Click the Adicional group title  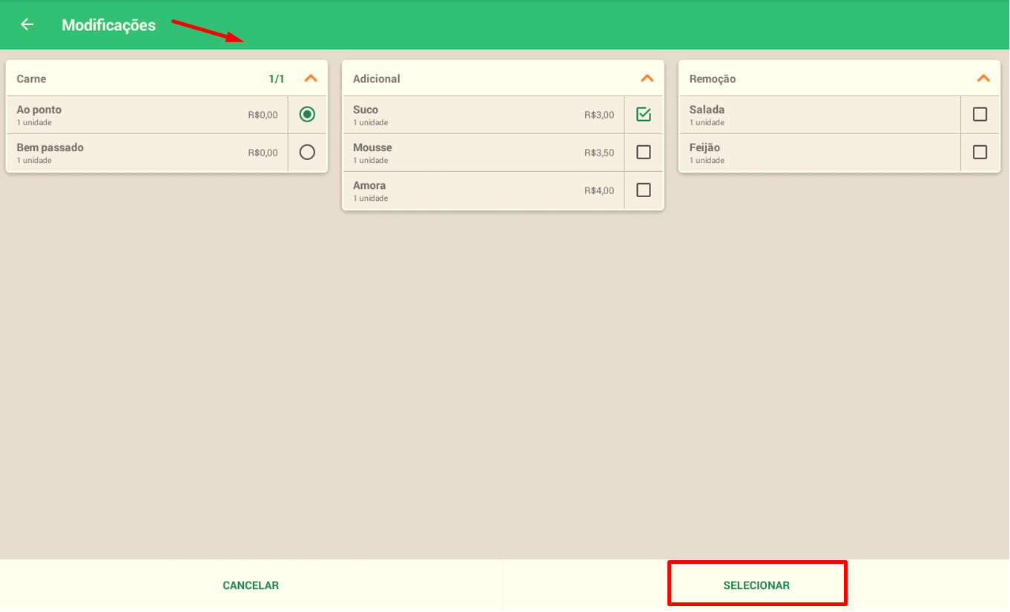377,79
